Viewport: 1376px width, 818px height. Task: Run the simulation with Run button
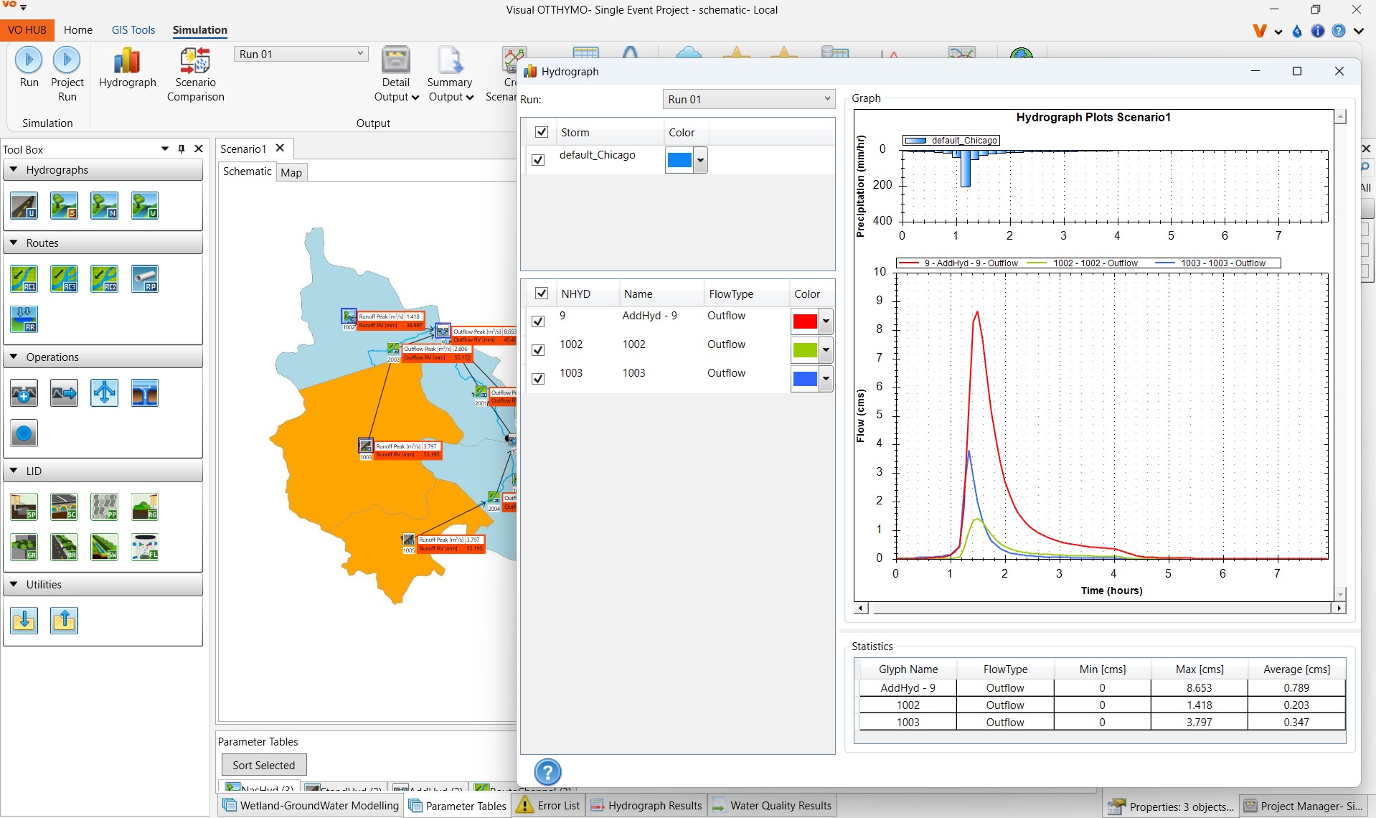(x=29, y=67)
